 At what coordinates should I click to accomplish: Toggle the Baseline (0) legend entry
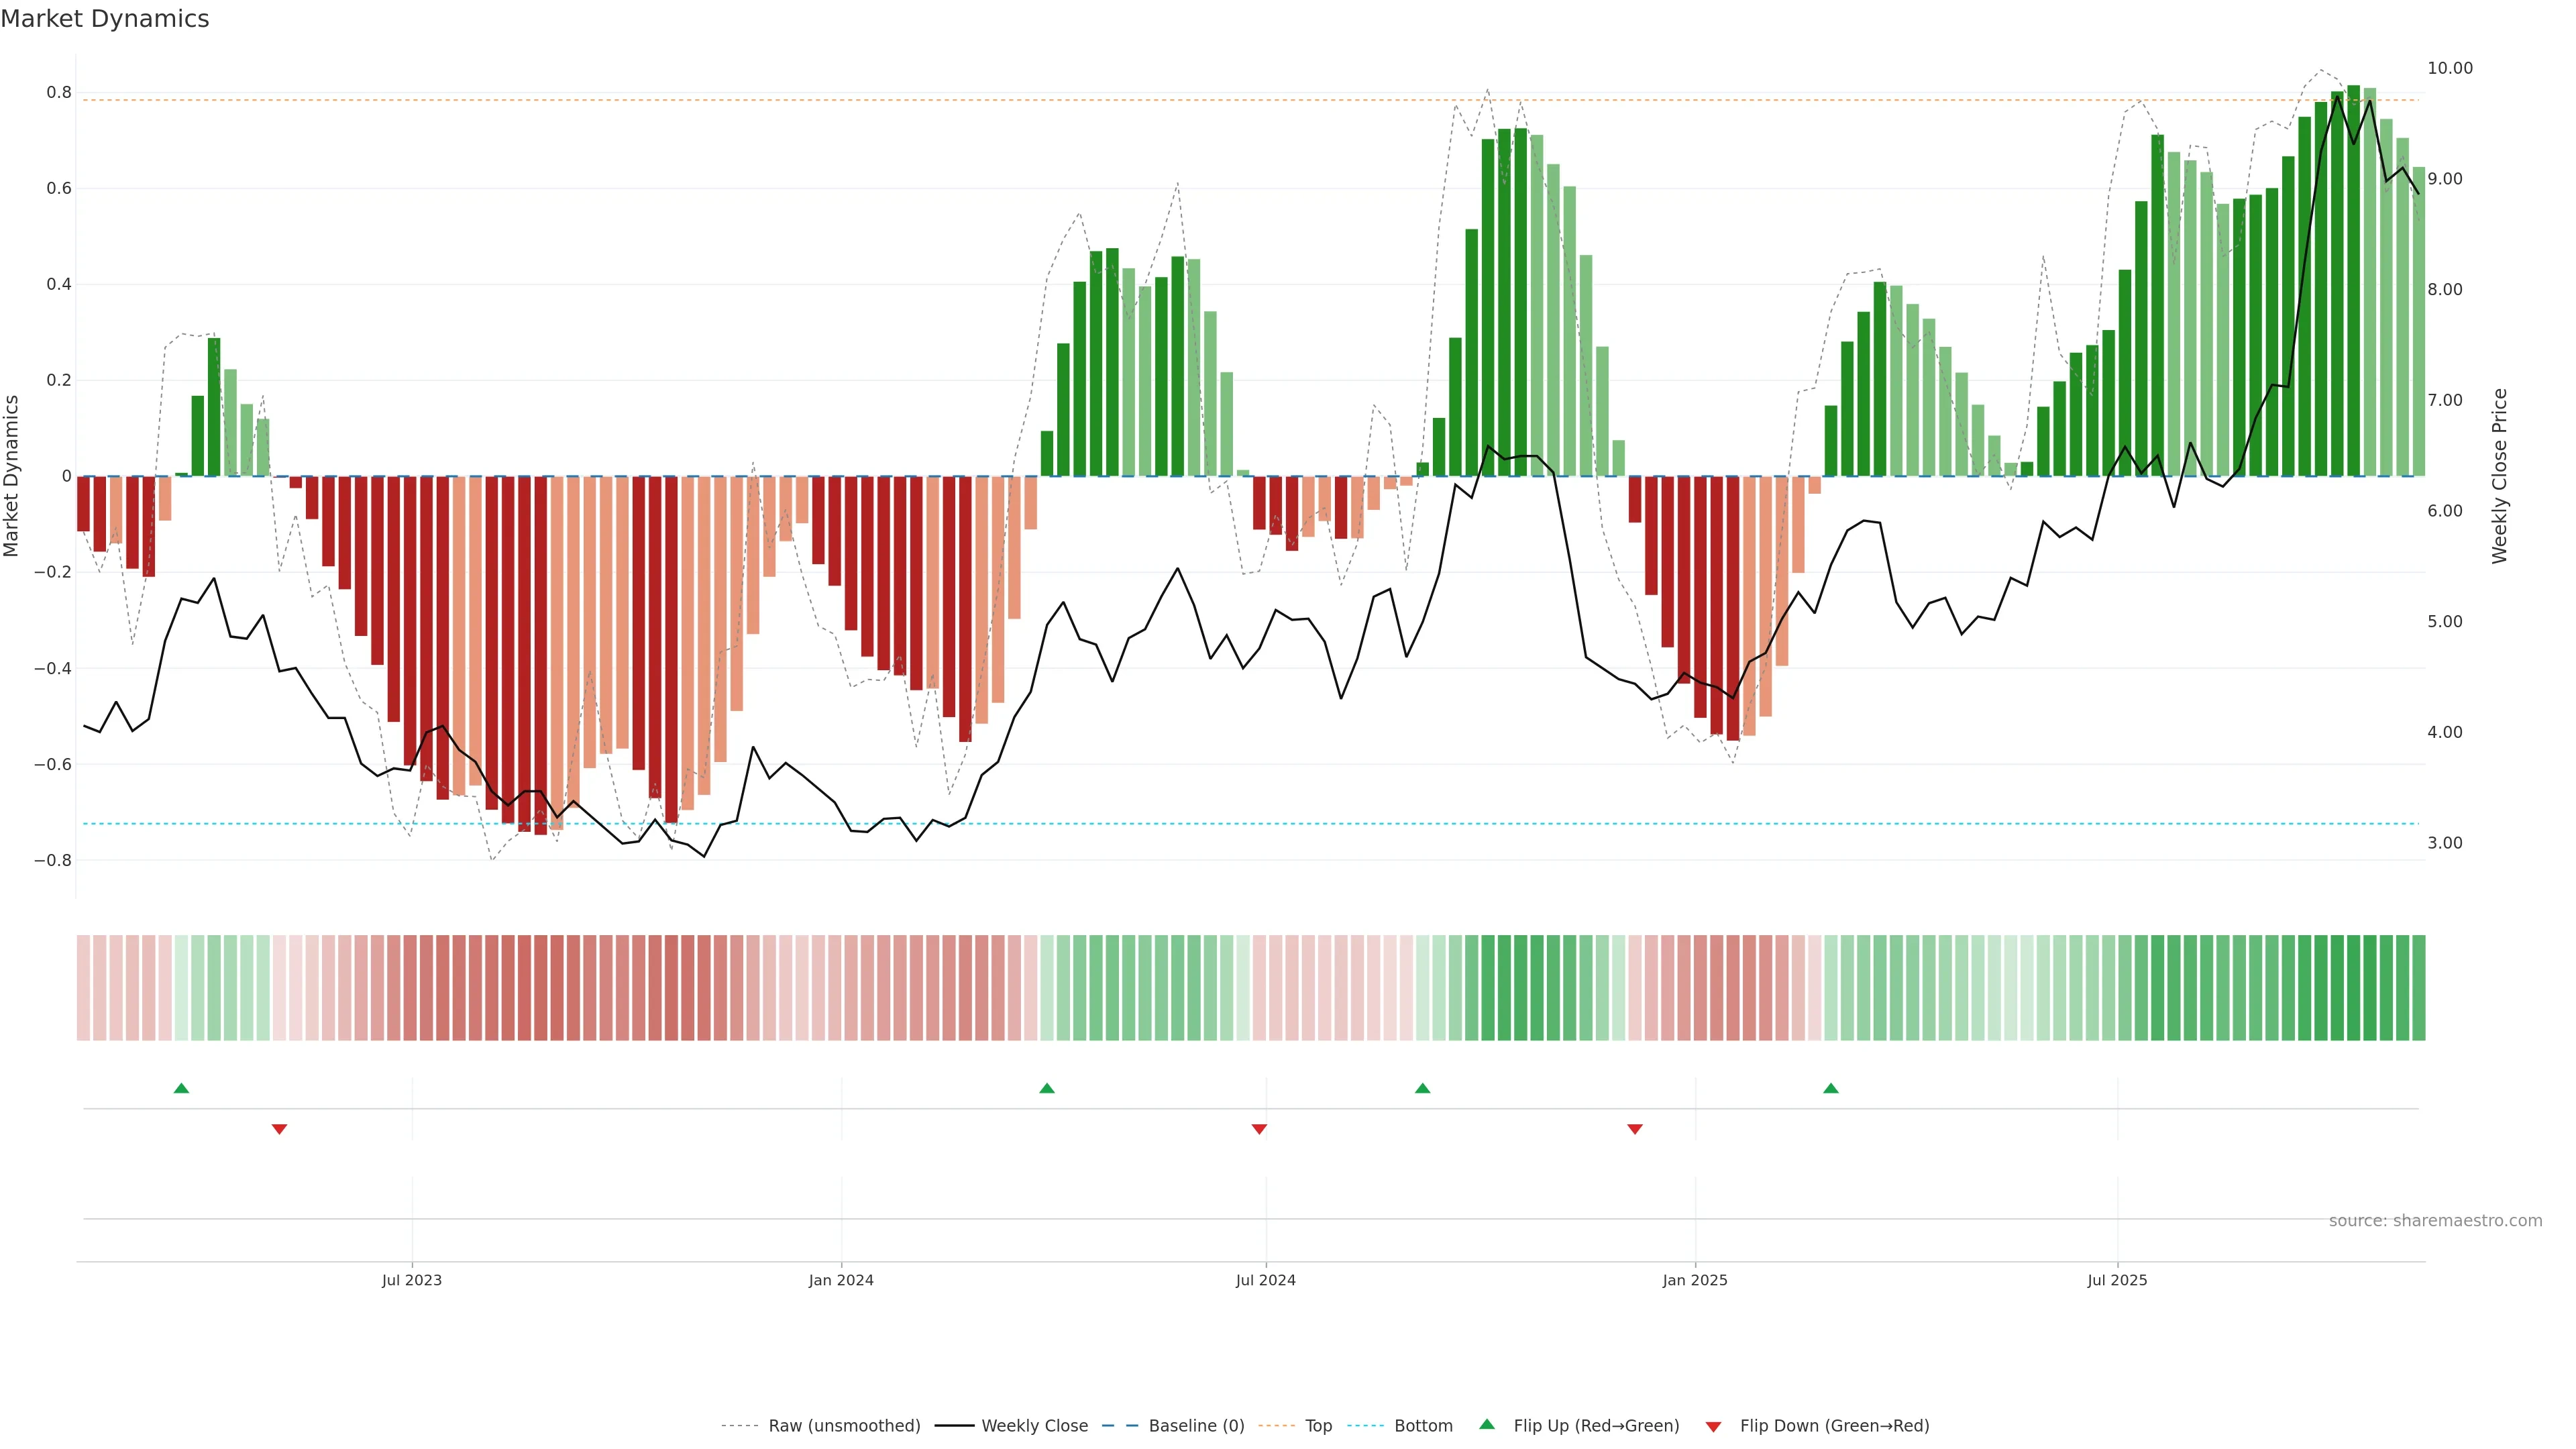coord(1196,1426)
